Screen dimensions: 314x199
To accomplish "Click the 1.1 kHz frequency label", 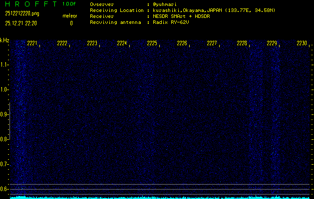I will 4,65.
